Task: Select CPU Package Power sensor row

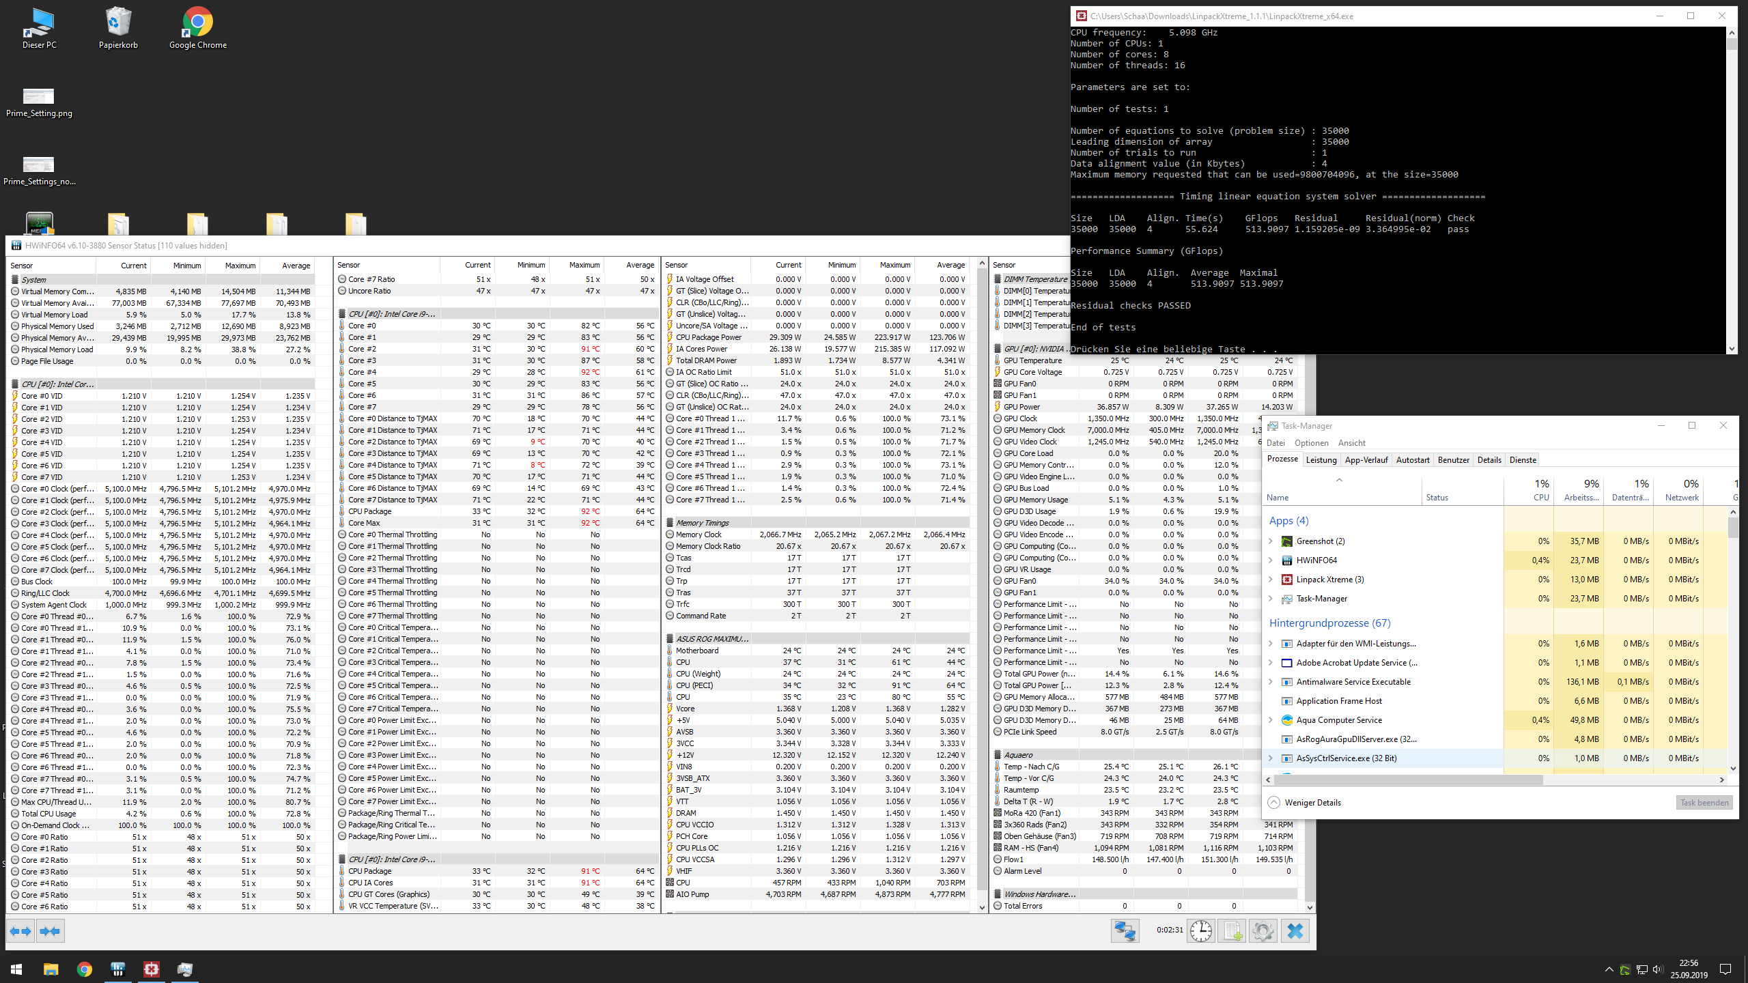Action: (816, 337)
